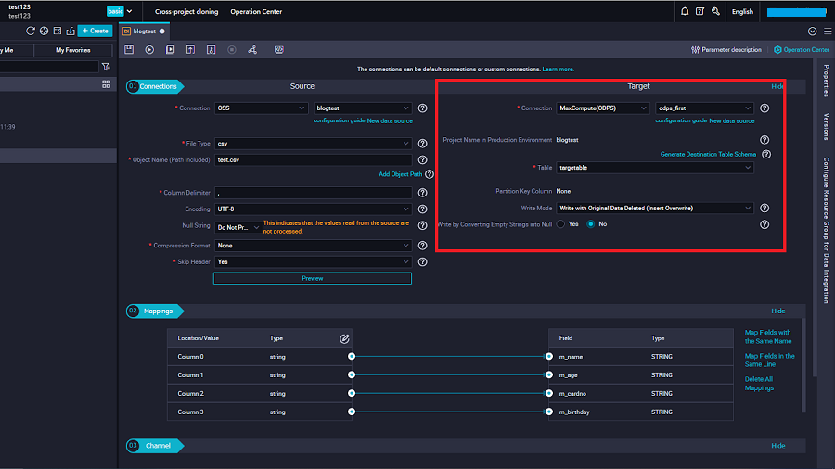Click the edit pencil icon in Mappings header
Viewport: 835px width, 469px height.
[x=344, y=338]
